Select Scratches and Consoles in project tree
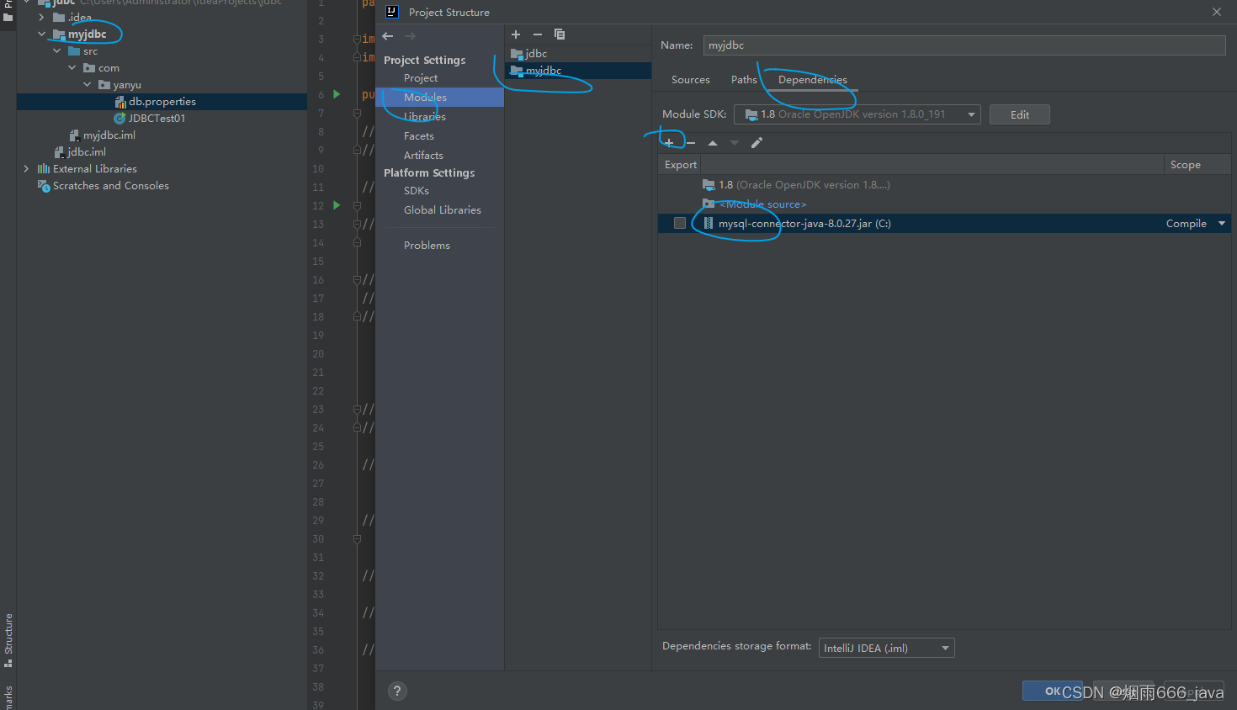1237x710 pixels. (110, 186)
